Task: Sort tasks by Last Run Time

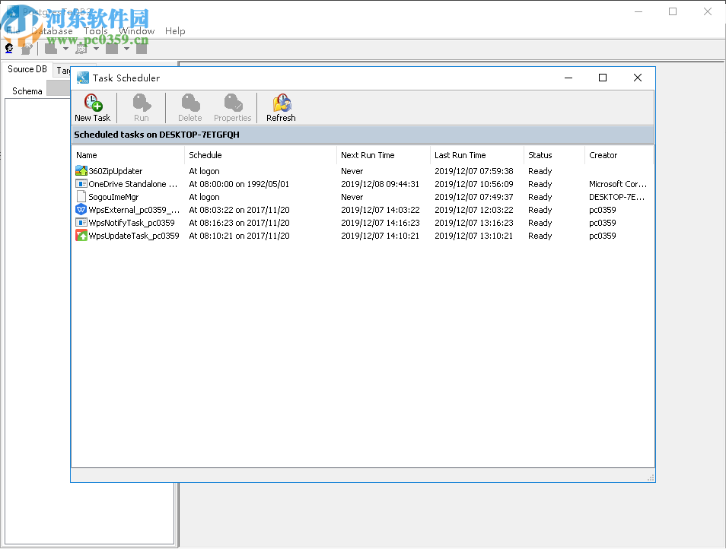Action: tap(460, 155)
